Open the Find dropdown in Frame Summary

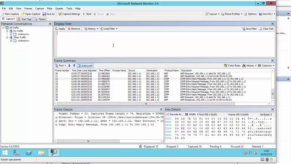60,66
